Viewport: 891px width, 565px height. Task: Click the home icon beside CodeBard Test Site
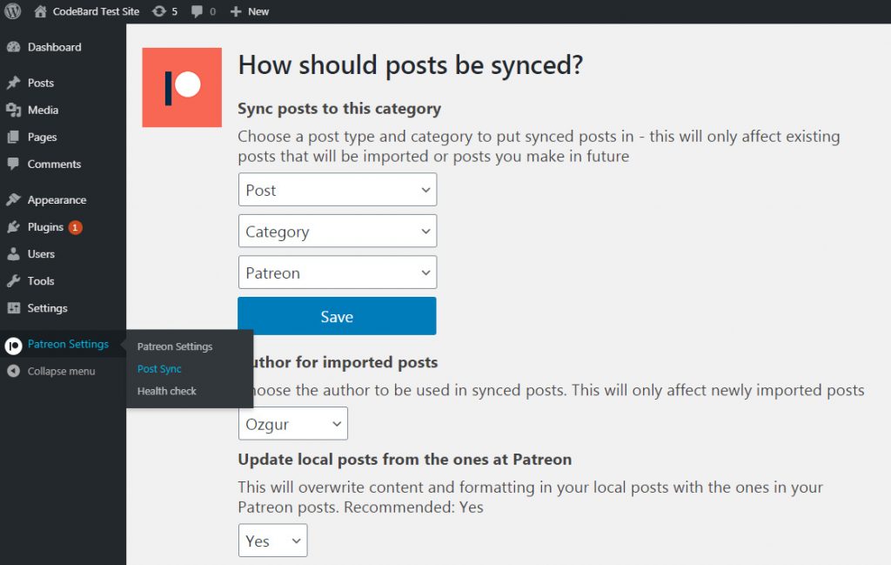pos(40,11)
